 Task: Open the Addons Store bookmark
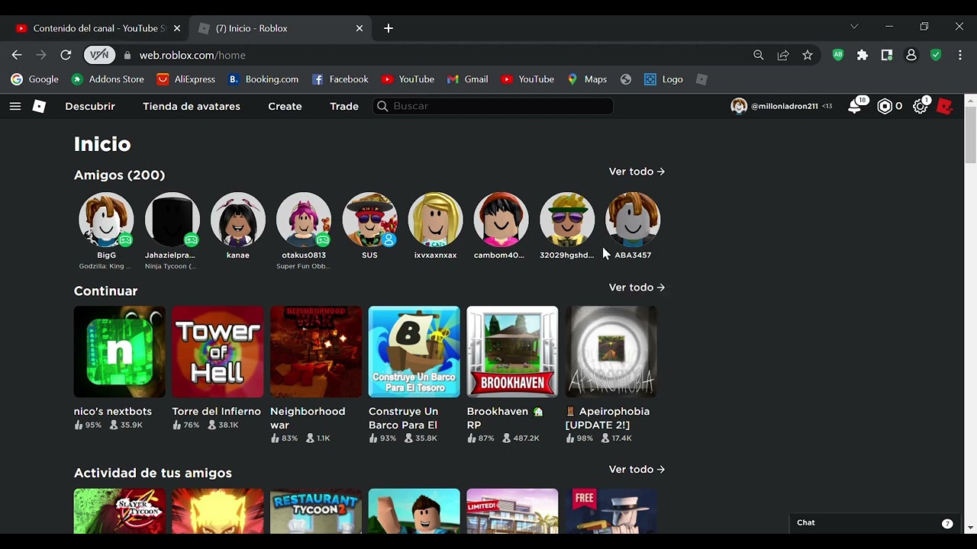pos(108,79)
